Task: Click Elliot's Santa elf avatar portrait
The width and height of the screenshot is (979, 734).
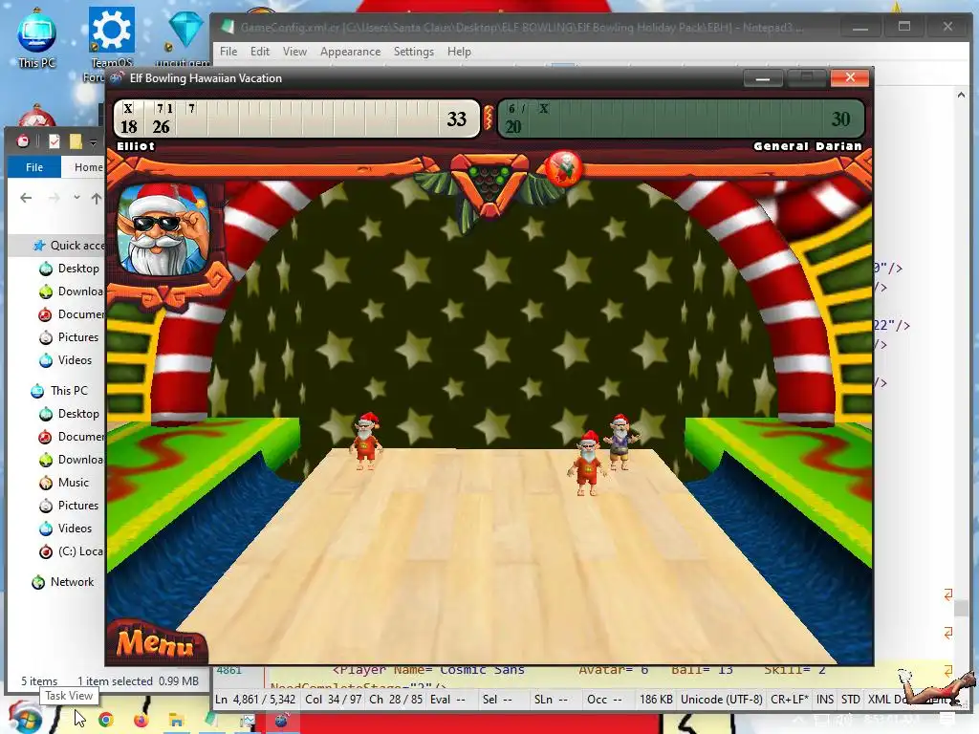Action: 163,230
